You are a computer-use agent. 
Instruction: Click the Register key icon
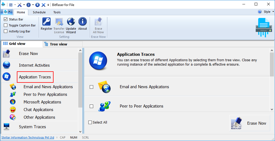(x=46, y=22)
